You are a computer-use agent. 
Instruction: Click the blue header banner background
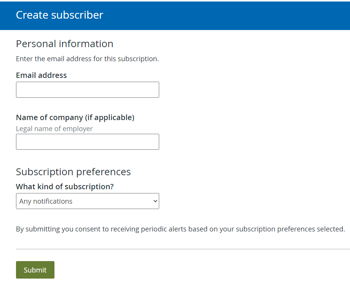pos(223,16)
